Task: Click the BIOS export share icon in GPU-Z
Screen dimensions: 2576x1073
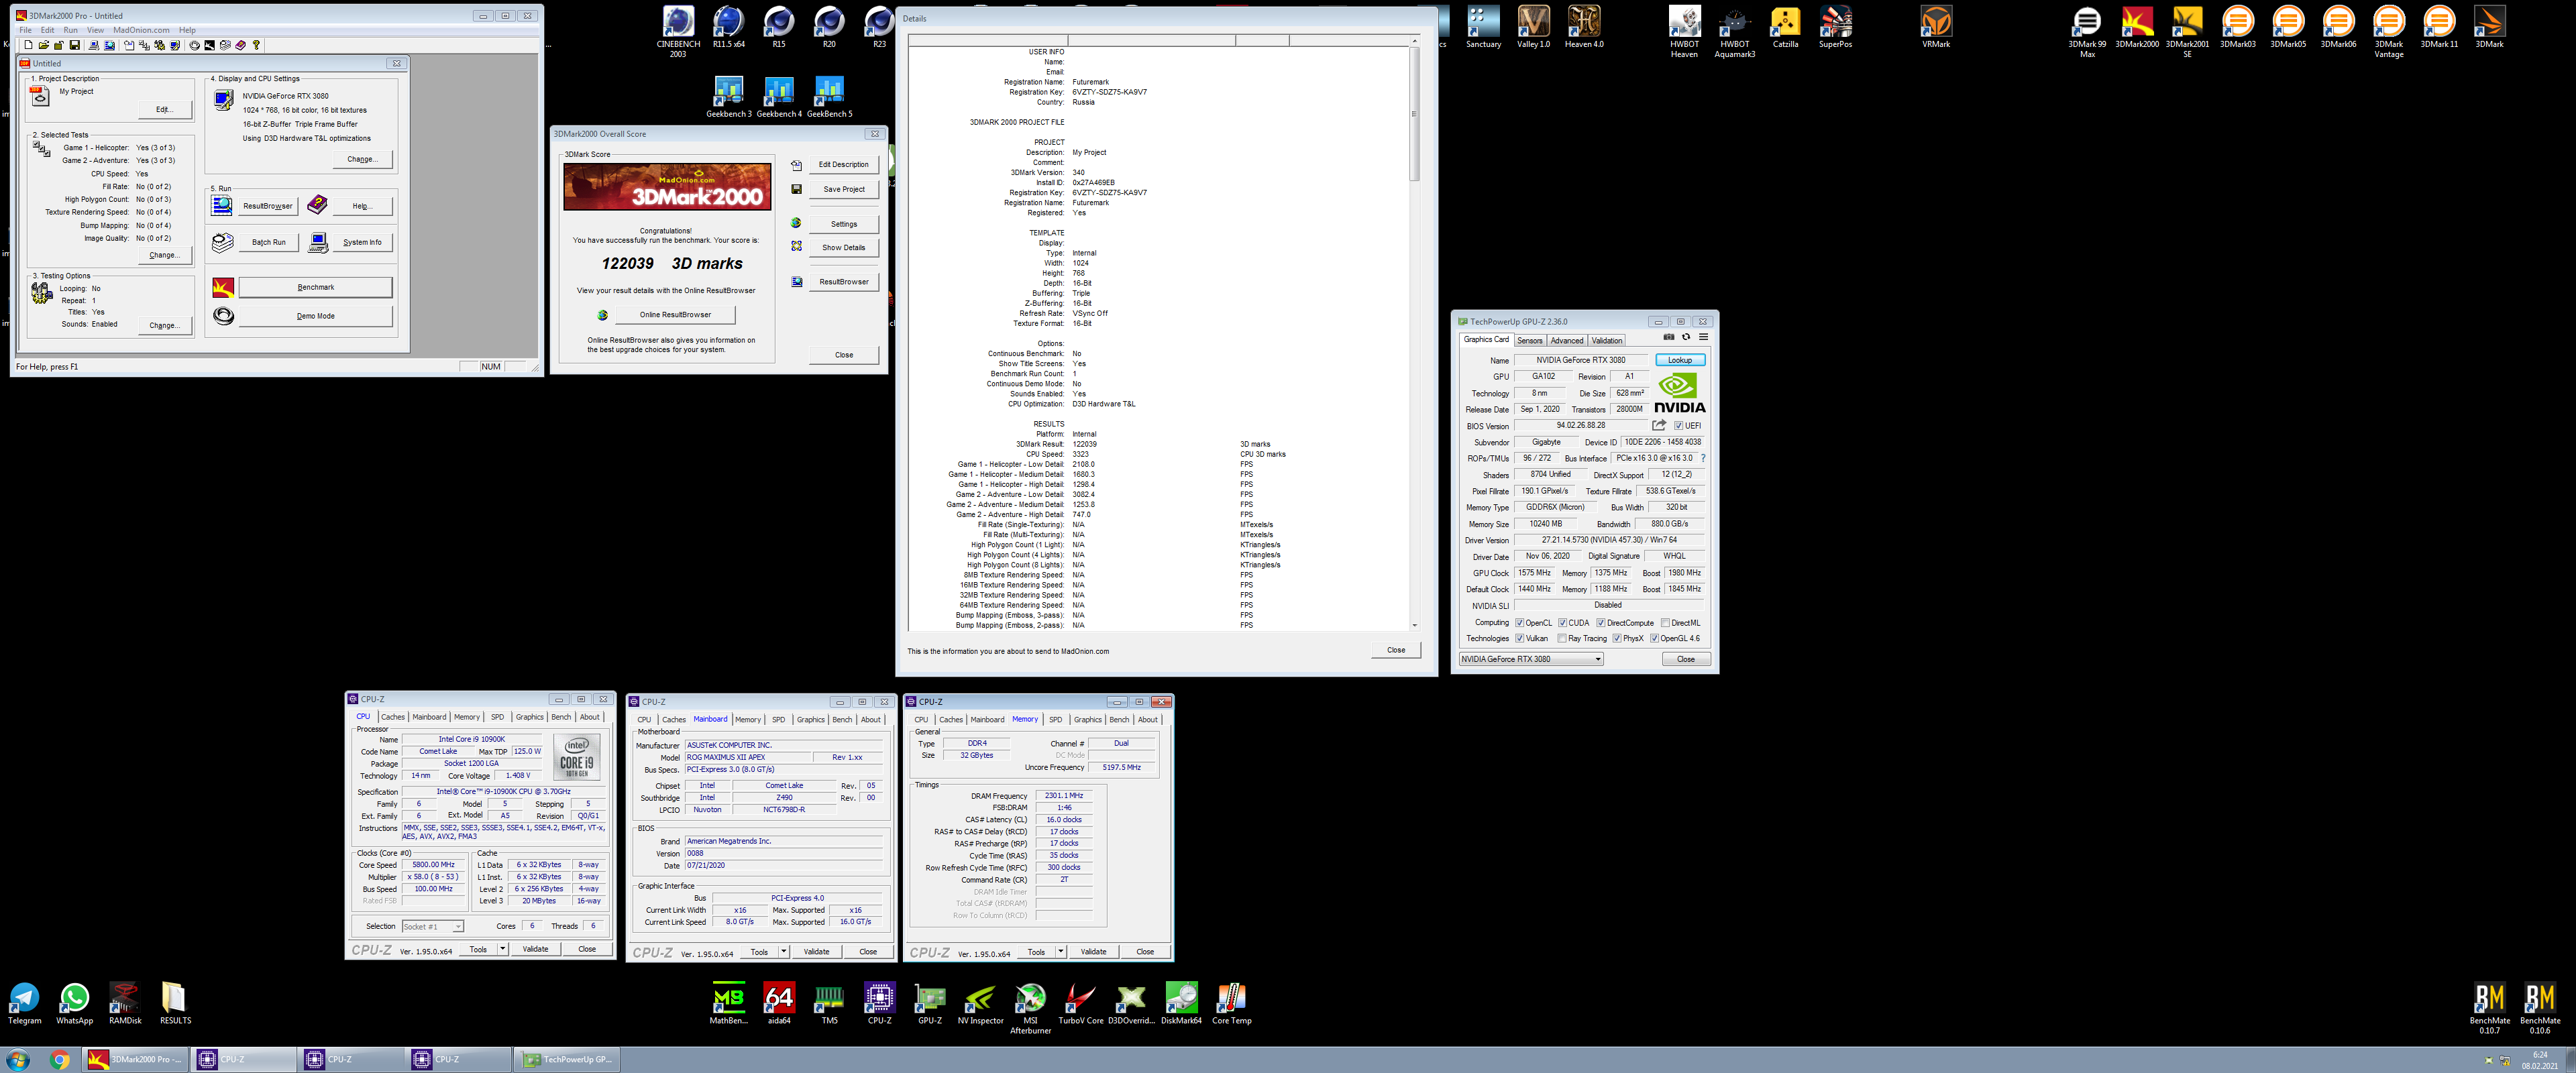Action: pos(1659,425)
